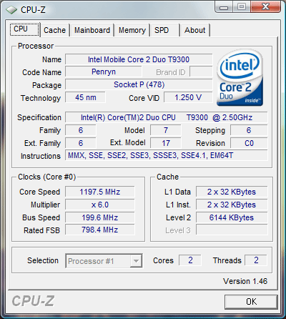286x319 pixels.
Task: Click the Version 1.46 text
Action: click(x=245, y=281)
